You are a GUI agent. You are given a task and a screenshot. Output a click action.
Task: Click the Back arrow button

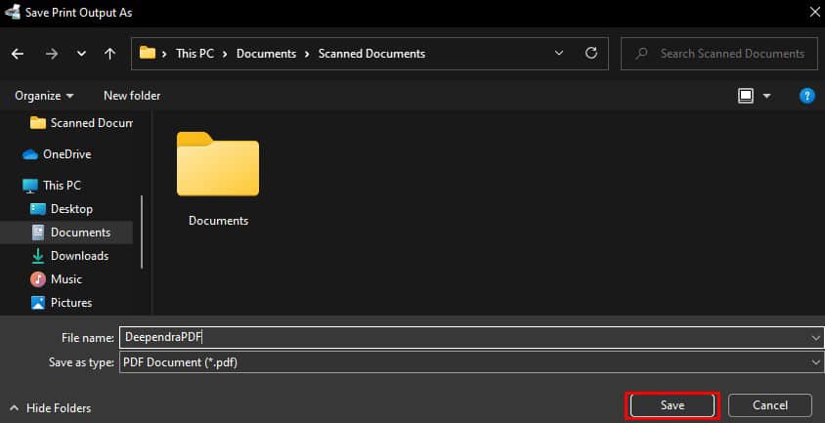[18, 54]
